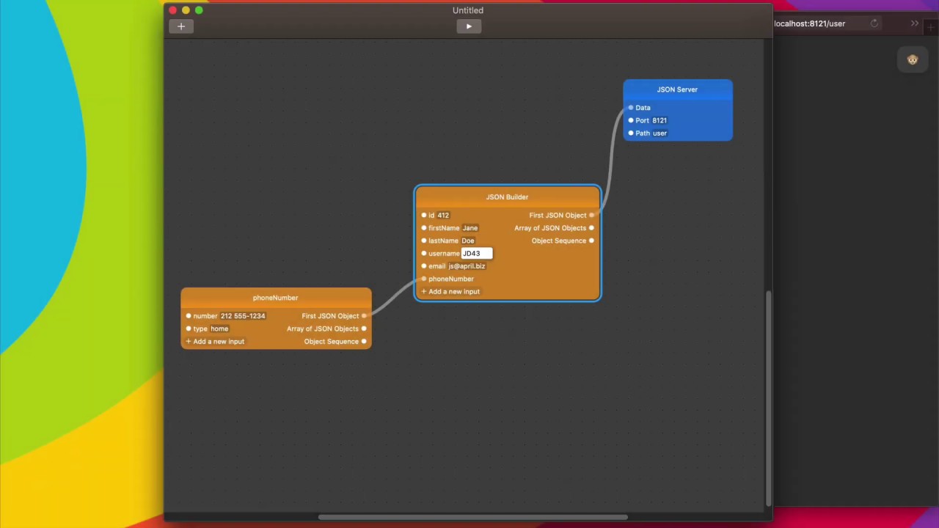Click the browser address bar showing localhost:8121/user
The height and width of the screenshot is (528, 939).
(809, 23)
